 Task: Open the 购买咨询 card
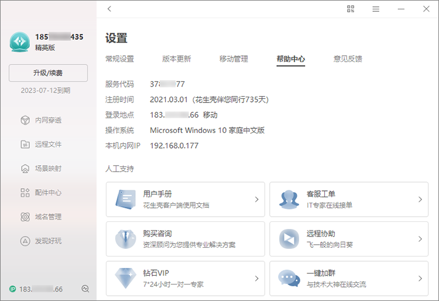click(x=186, y=239)
